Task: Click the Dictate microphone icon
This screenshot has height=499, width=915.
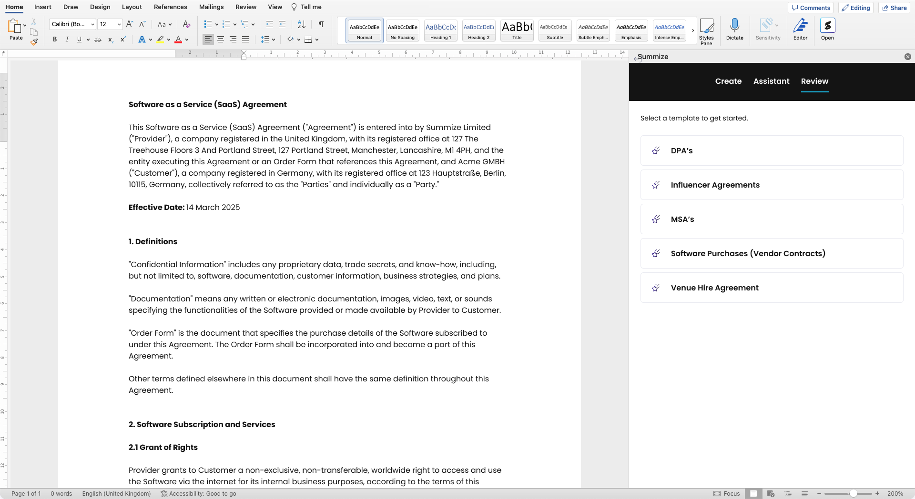Action: point(734,30)
